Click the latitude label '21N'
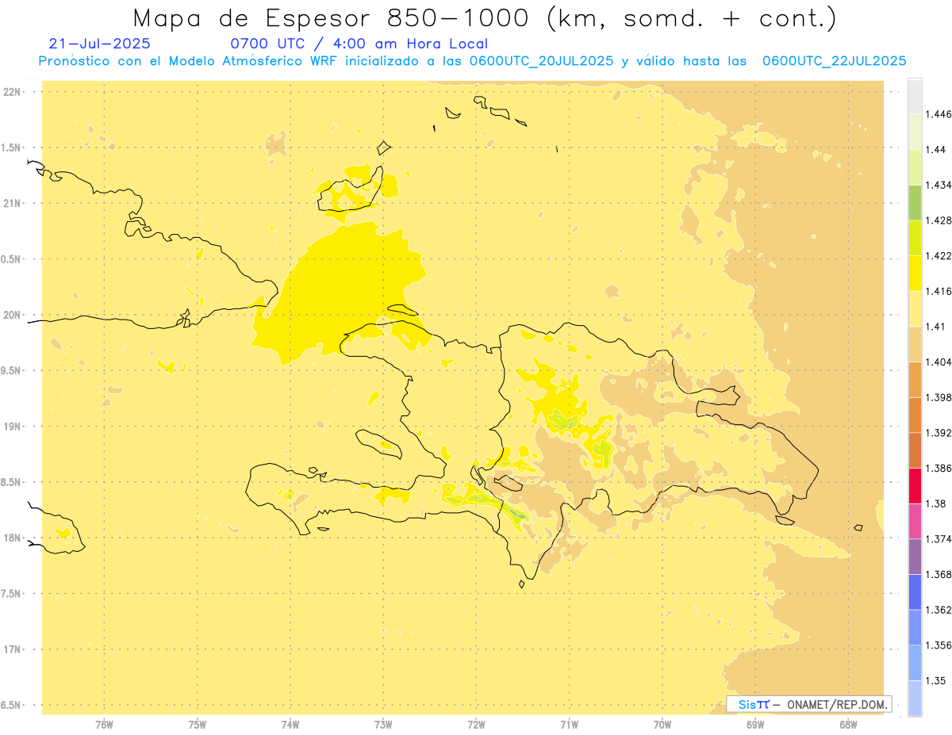Screen dimensions: 952x735 (11, 204)
